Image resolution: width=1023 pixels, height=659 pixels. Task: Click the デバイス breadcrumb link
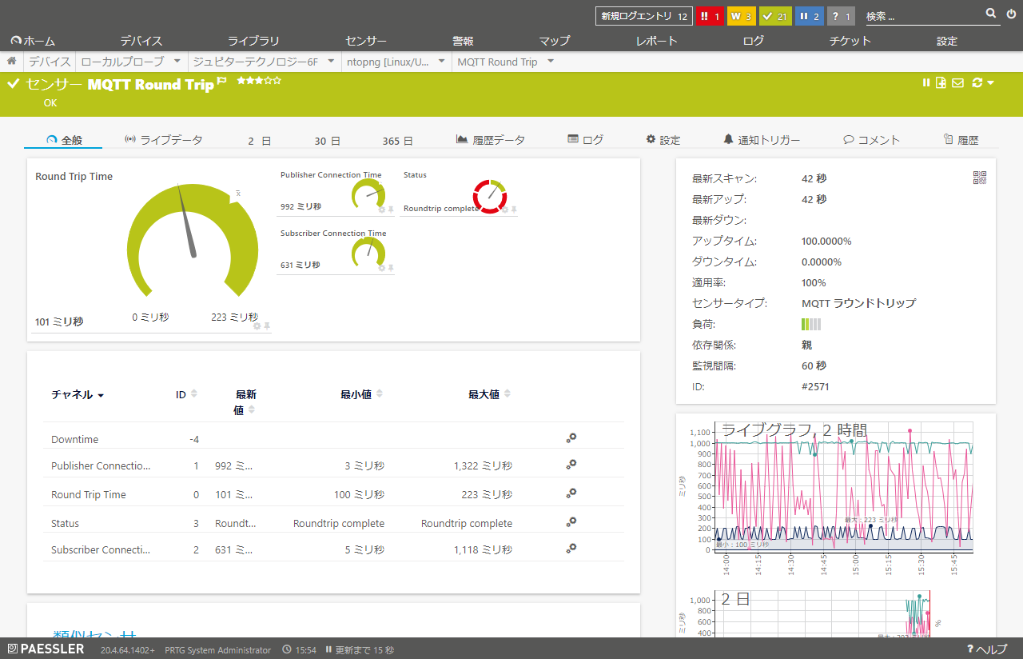(50, 62)
